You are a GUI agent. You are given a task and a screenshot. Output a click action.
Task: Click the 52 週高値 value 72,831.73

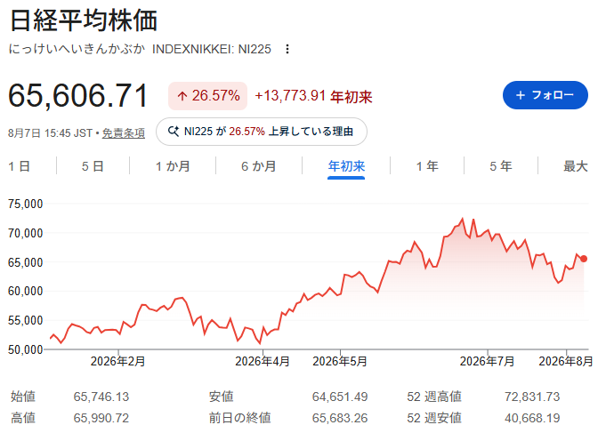point(532,397)
